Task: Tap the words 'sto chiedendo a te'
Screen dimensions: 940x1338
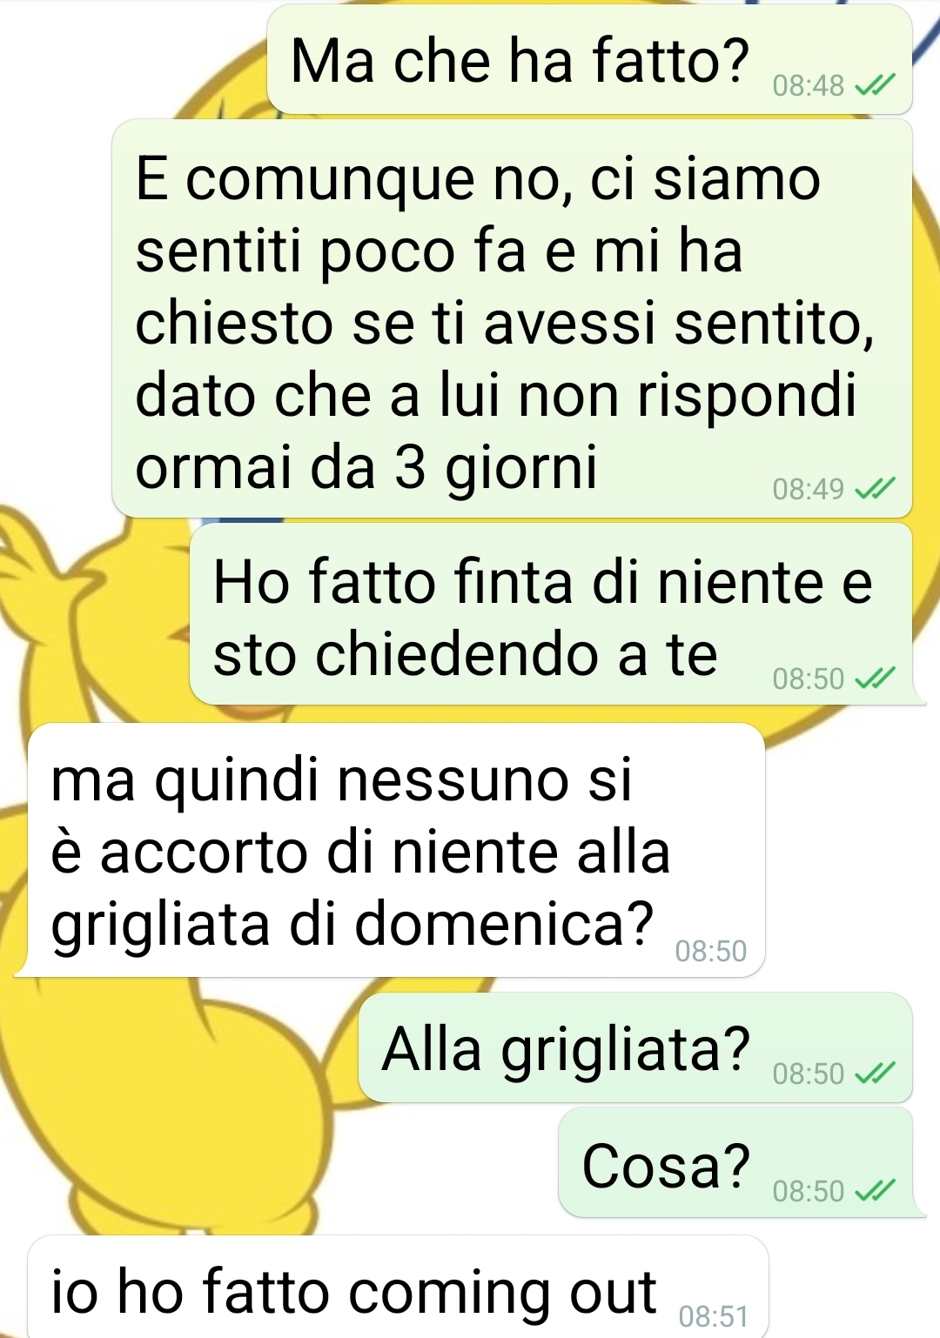Action: [466, 654]
